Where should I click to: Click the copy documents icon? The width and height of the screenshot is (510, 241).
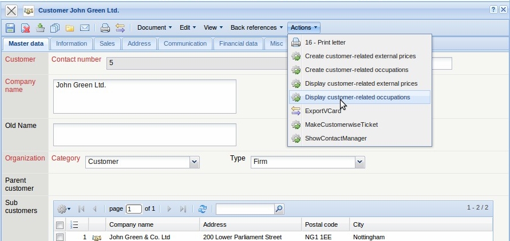[x=55, y=27]
